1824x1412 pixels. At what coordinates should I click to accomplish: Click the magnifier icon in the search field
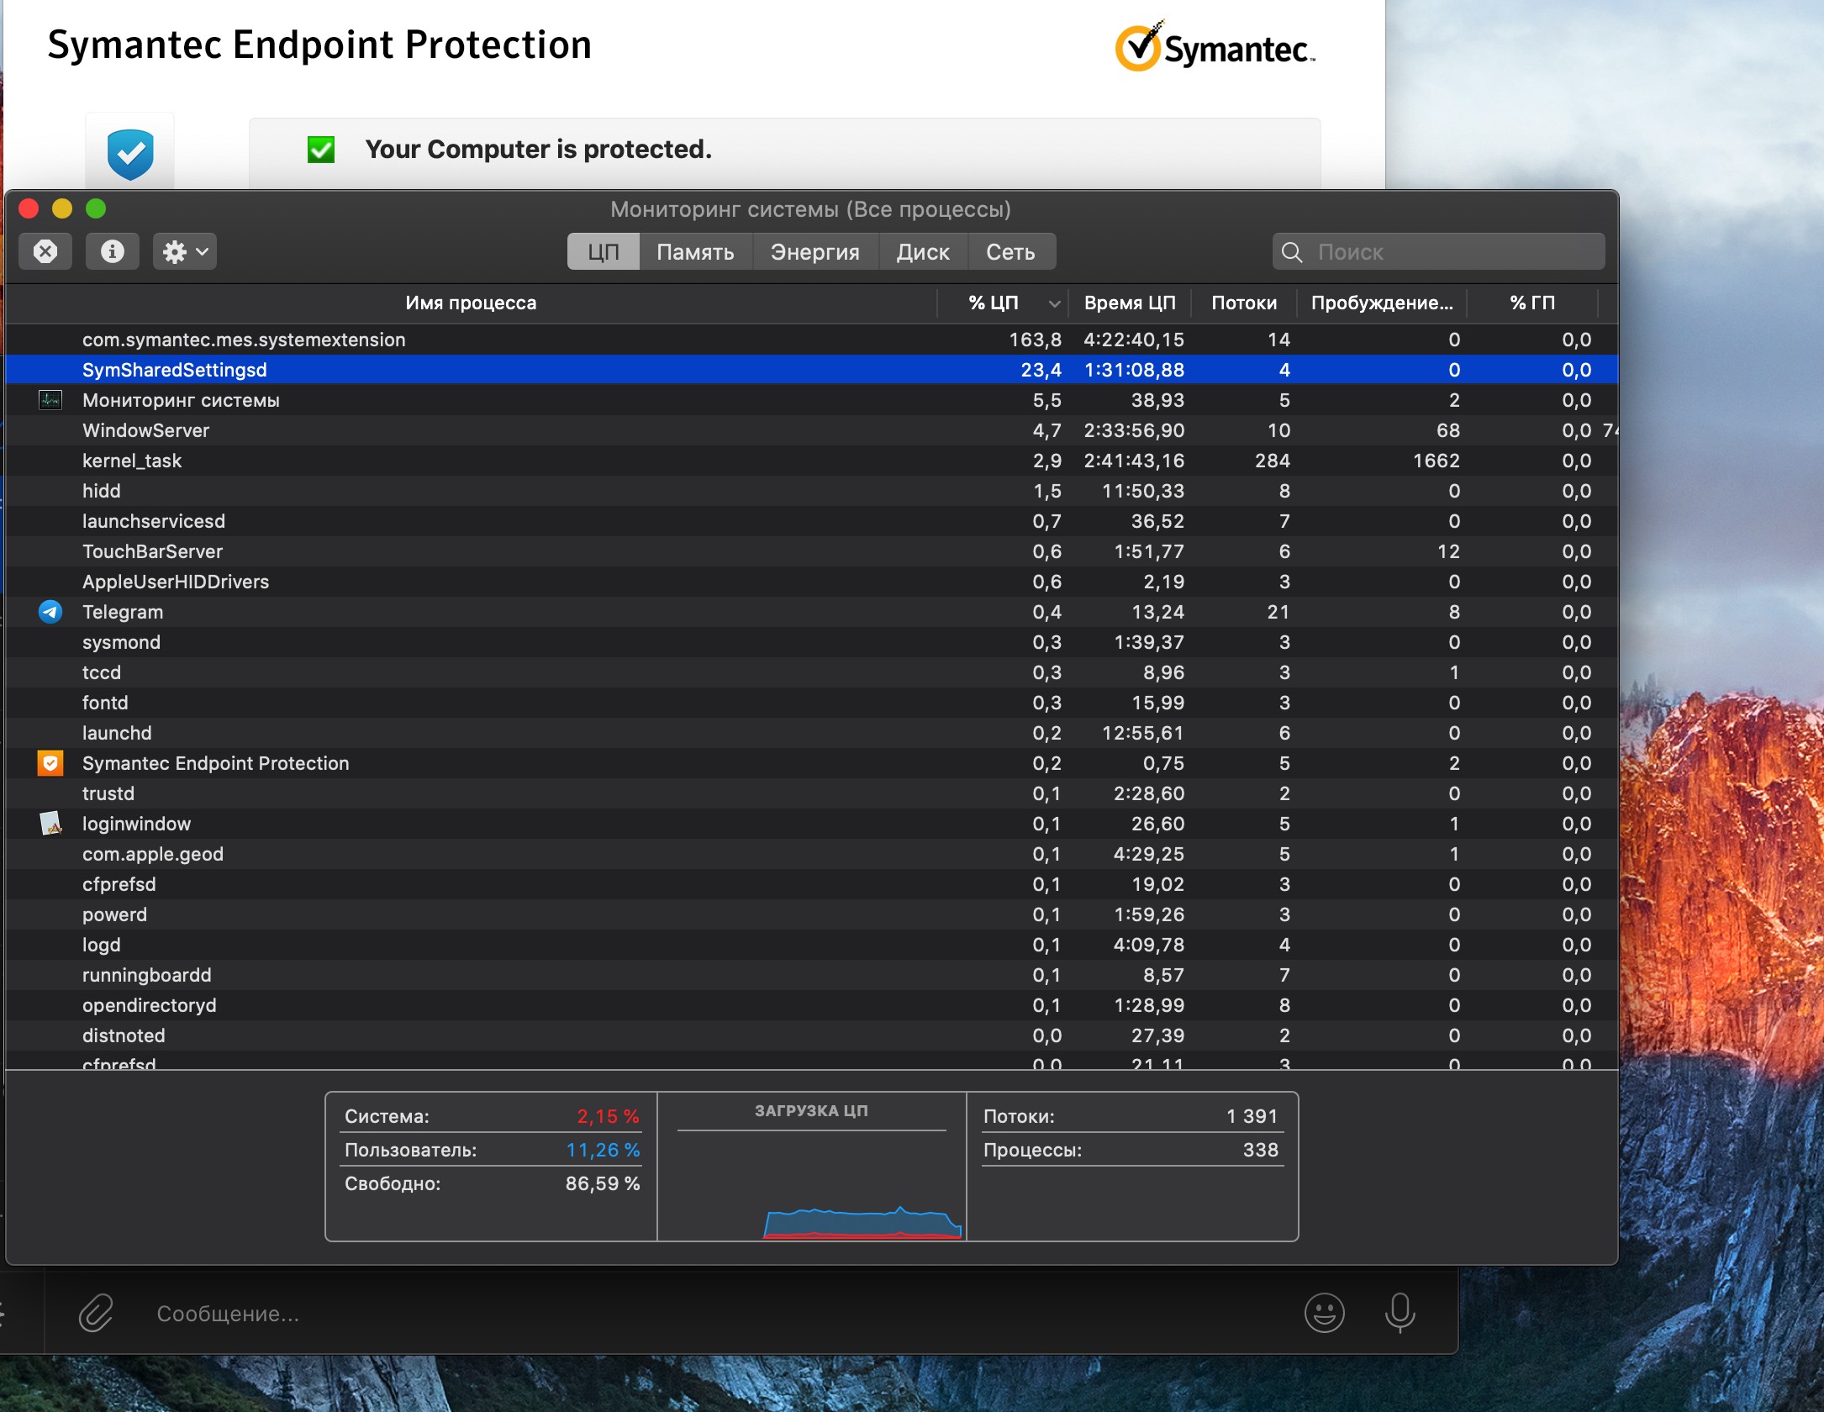(1293, 252)
